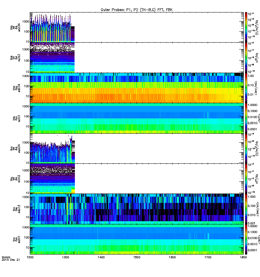
Task: Click the 'thb fbk edc34' y-axis title
Action: [17, 88]
